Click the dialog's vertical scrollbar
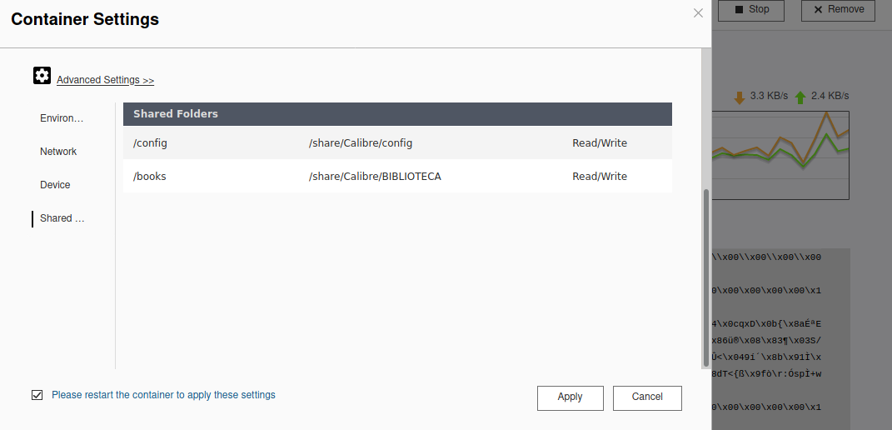Viewport: 892px width, 430px height. (x=706, y=275)
